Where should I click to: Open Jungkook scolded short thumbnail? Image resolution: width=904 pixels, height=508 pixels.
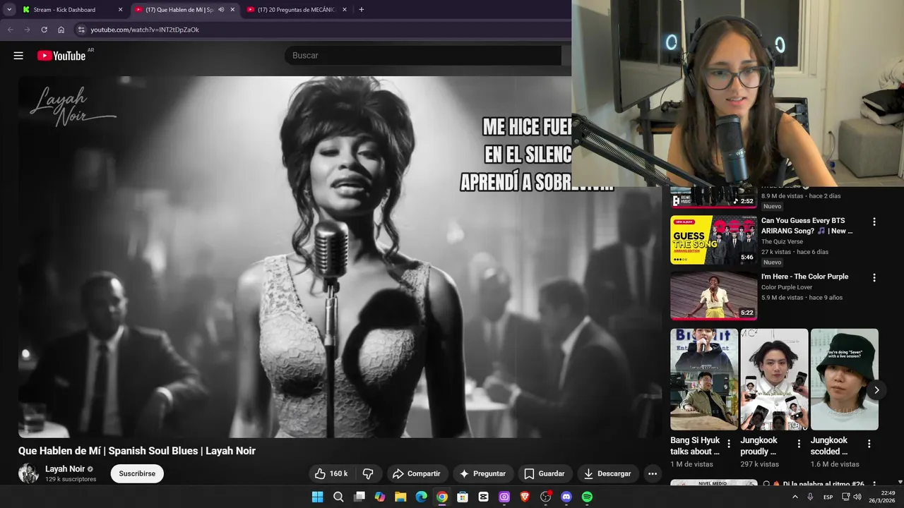click(845, 380)
